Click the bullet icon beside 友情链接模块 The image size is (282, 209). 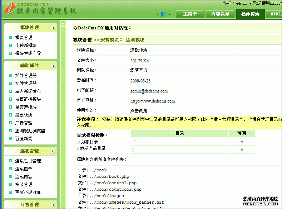click(x=10, y=99)
